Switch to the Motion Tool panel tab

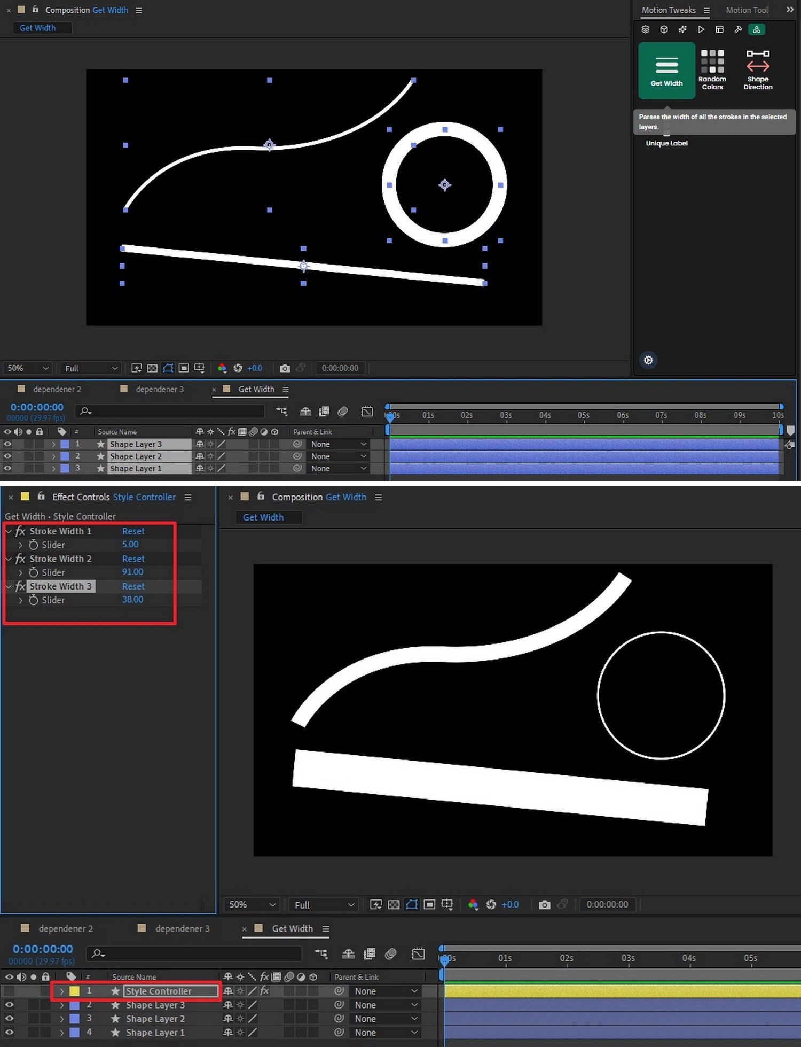[x=746, y=10]
